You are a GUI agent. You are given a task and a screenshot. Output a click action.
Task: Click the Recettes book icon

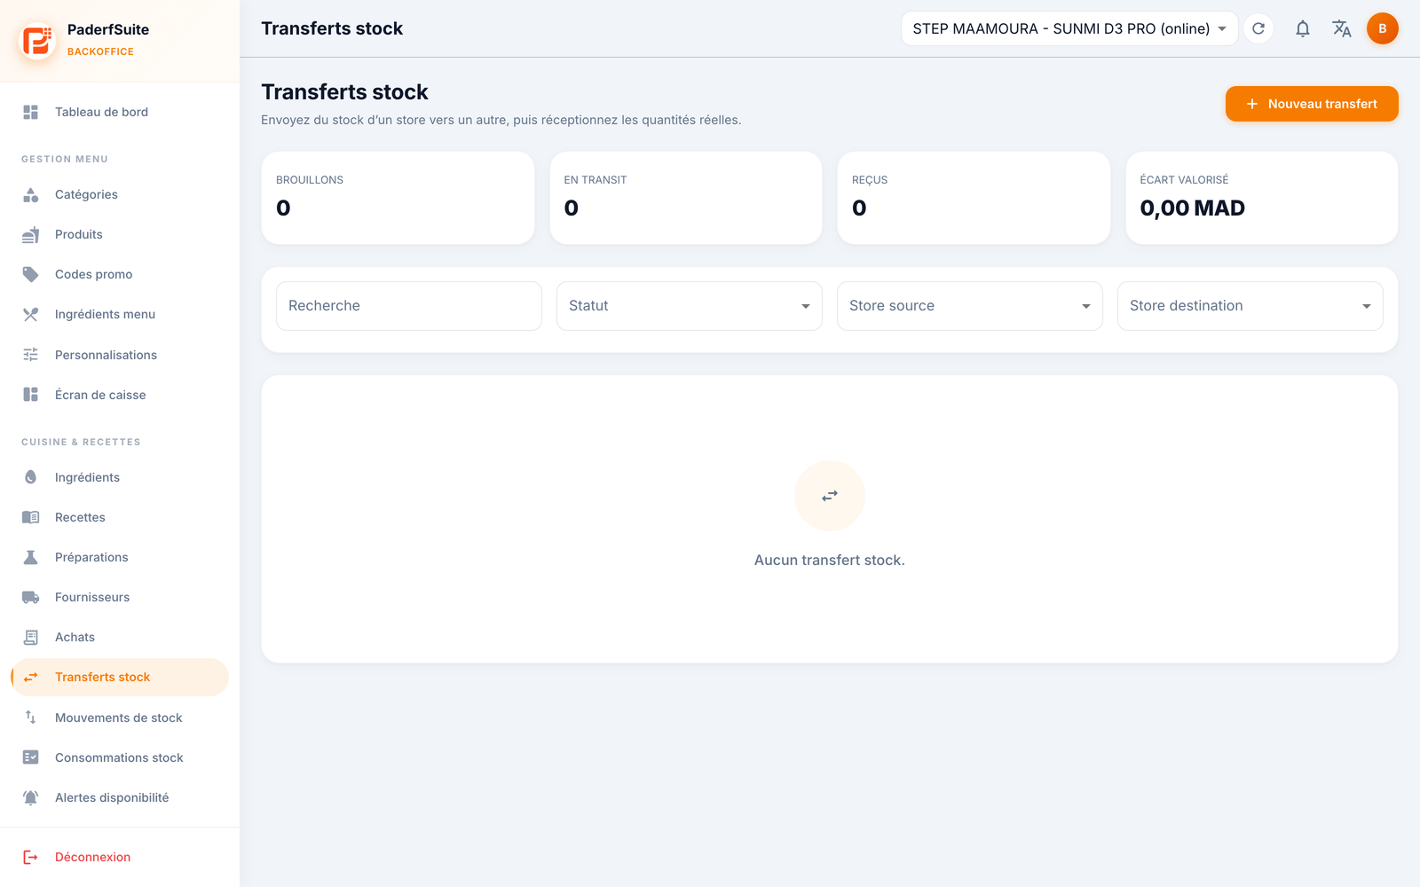[31, 517]
